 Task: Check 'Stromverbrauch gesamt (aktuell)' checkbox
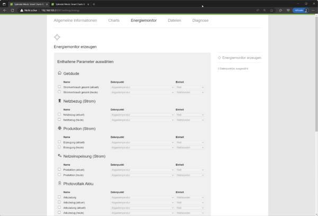click(59, 87)
